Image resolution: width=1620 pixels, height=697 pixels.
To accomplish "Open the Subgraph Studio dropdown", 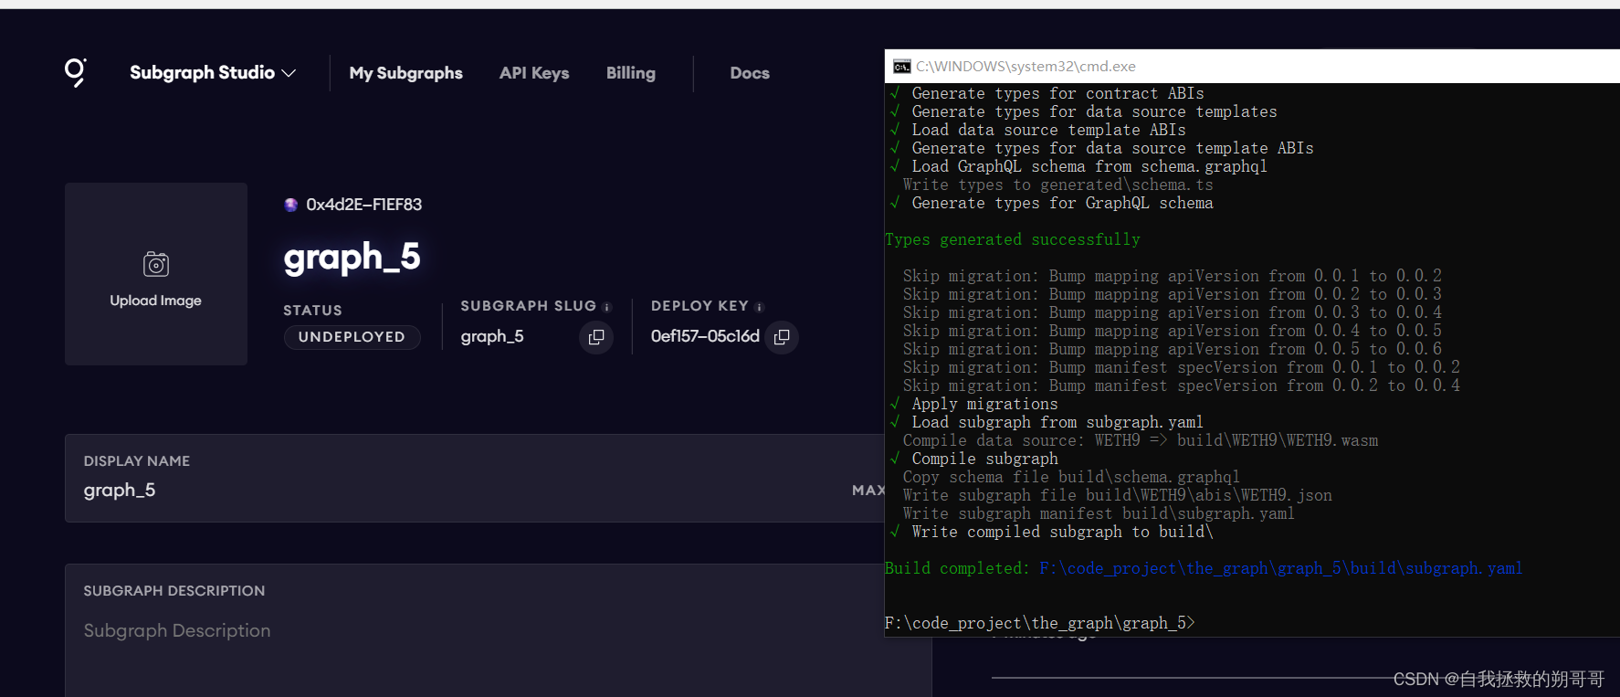I will coord(213,72).
